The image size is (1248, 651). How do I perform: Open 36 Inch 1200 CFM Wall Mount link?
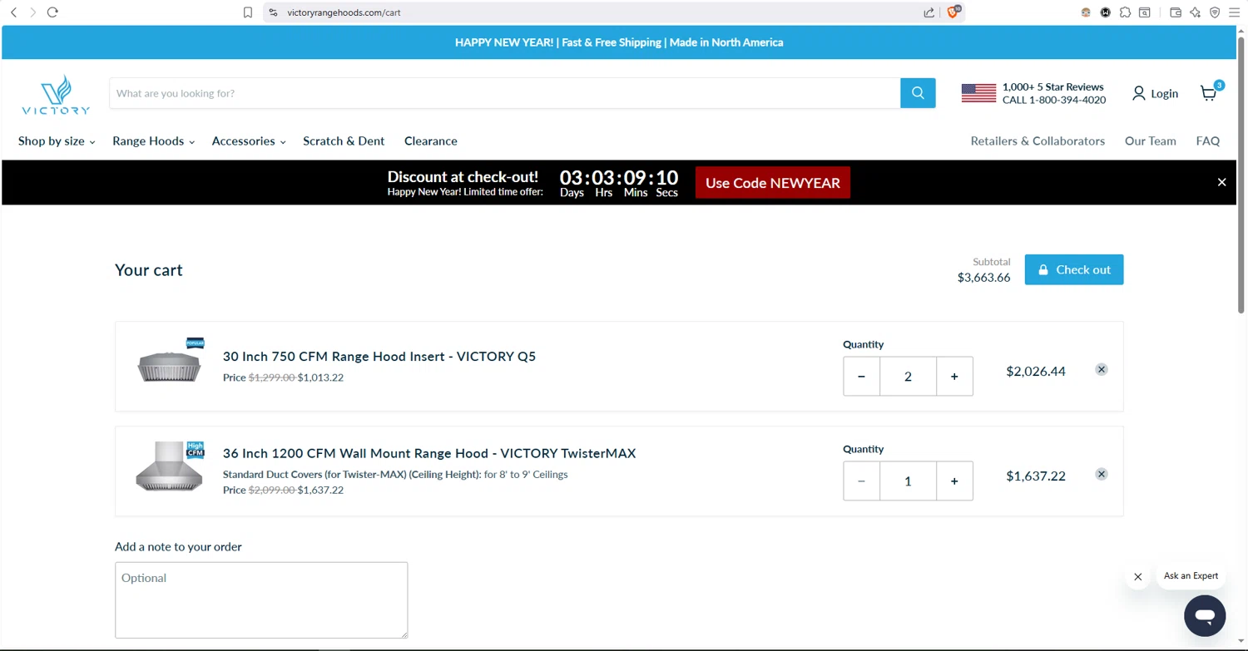click(x=429, y=453)
